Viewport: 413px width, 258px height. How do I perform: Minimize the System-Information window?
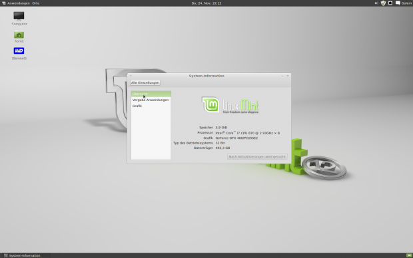[282, 76]
